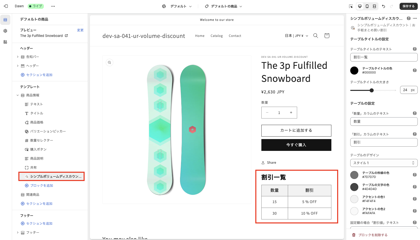Exit the theme editor via top-left arrow icon
420x240 pixels.
click(6, 6)
